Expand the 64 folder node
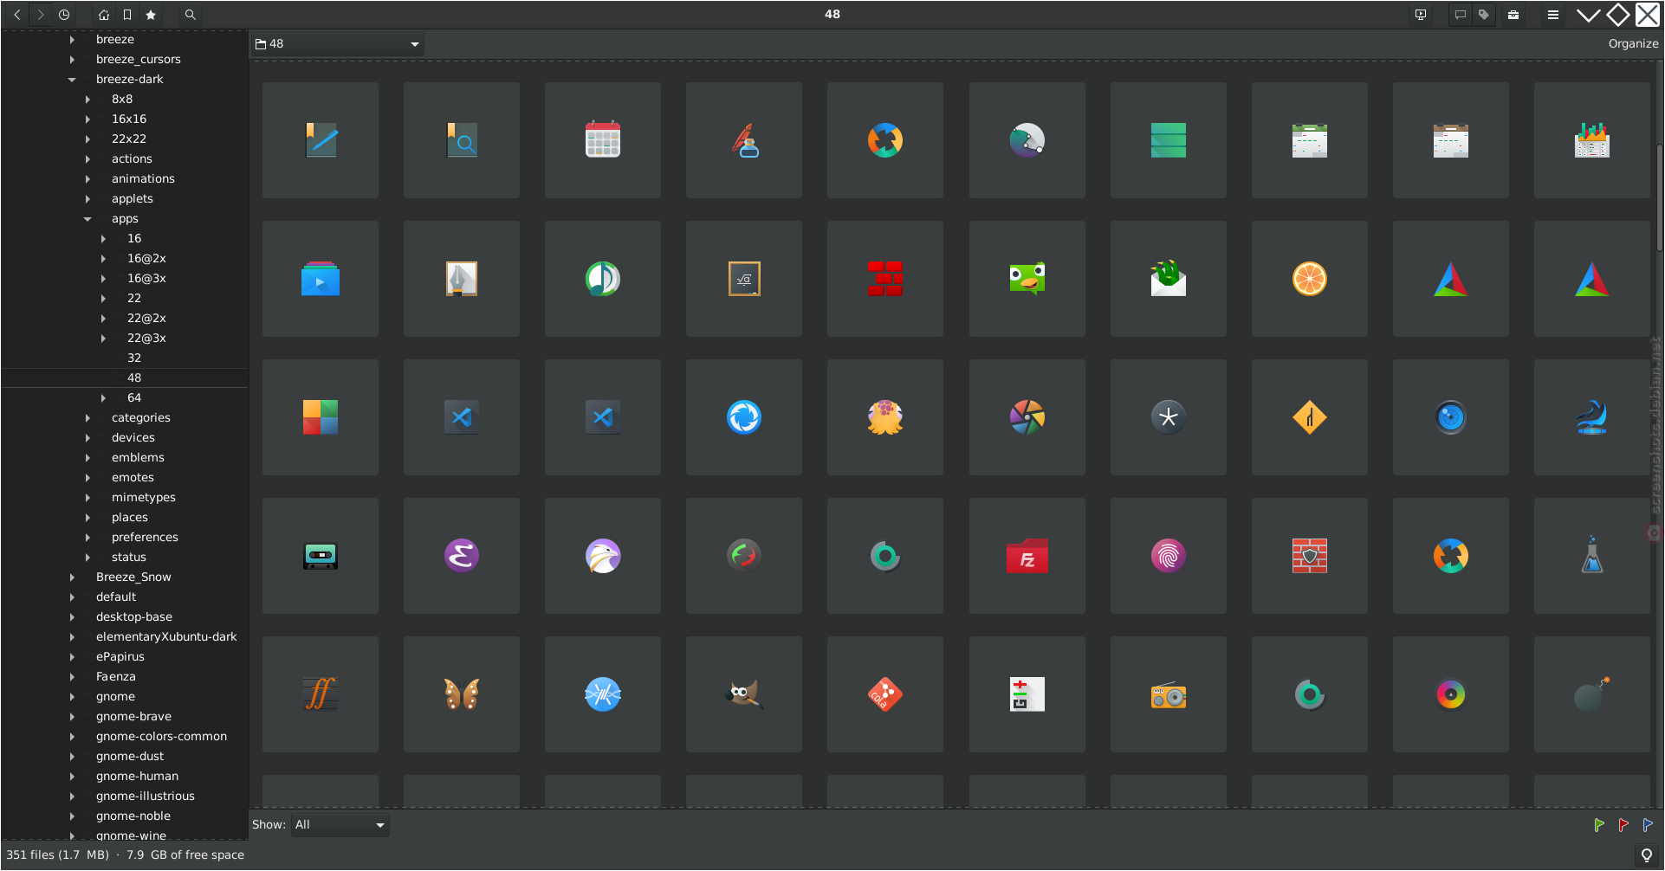The width and height of the screenshot is (1665, 871). [103, 398]
